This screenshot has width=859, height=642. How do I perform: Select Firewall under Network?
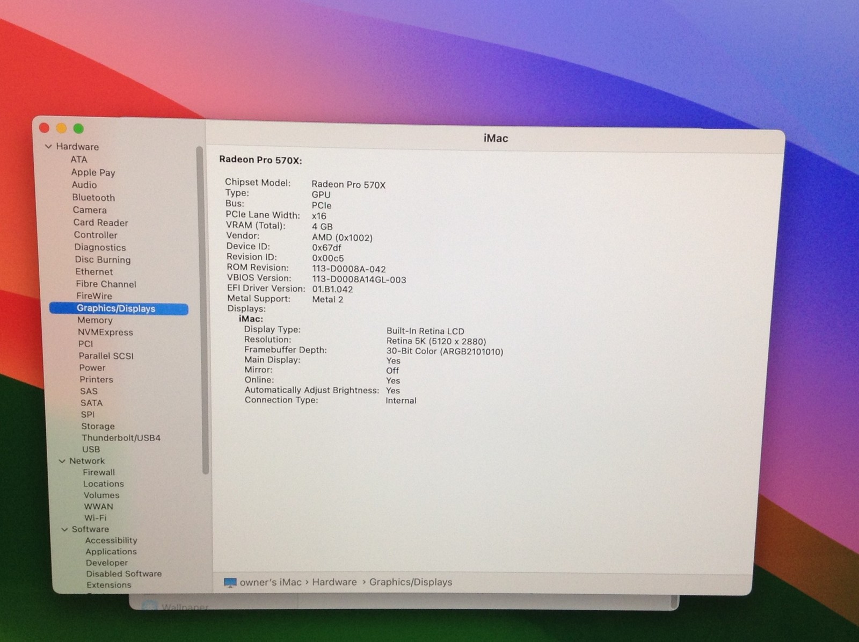[x=99, y=472]
